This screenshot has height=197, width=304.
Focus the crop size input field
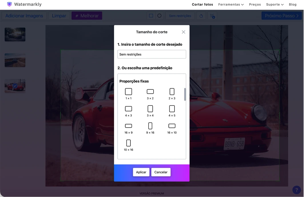tap(152, 54)
